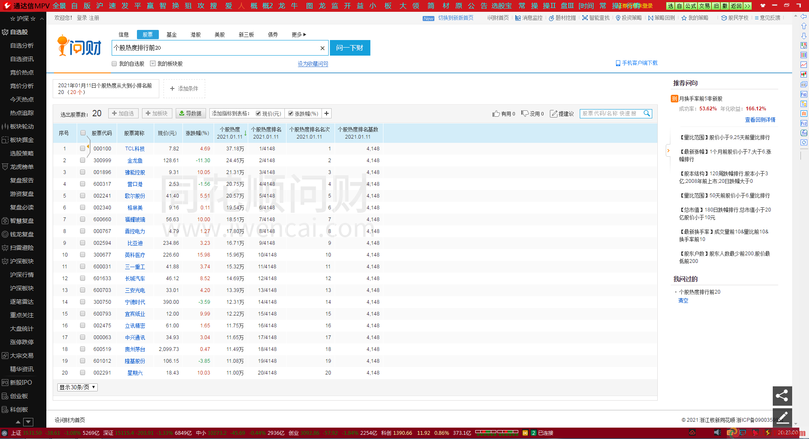Click the search magnifier in stock quick search
Viewport: 809px width, 439px height.
[647, 113]
